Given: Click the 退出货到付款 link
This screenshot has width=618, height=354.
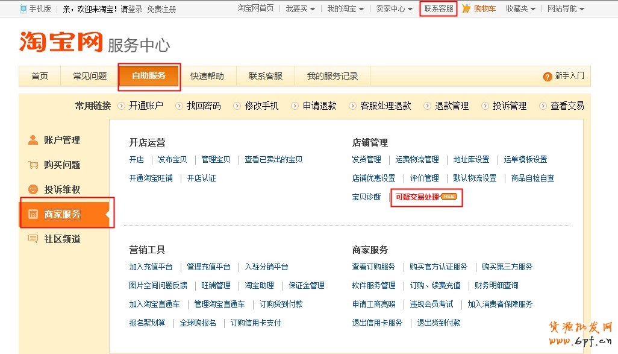Looking at the screenshot, I should pos(439,323).
